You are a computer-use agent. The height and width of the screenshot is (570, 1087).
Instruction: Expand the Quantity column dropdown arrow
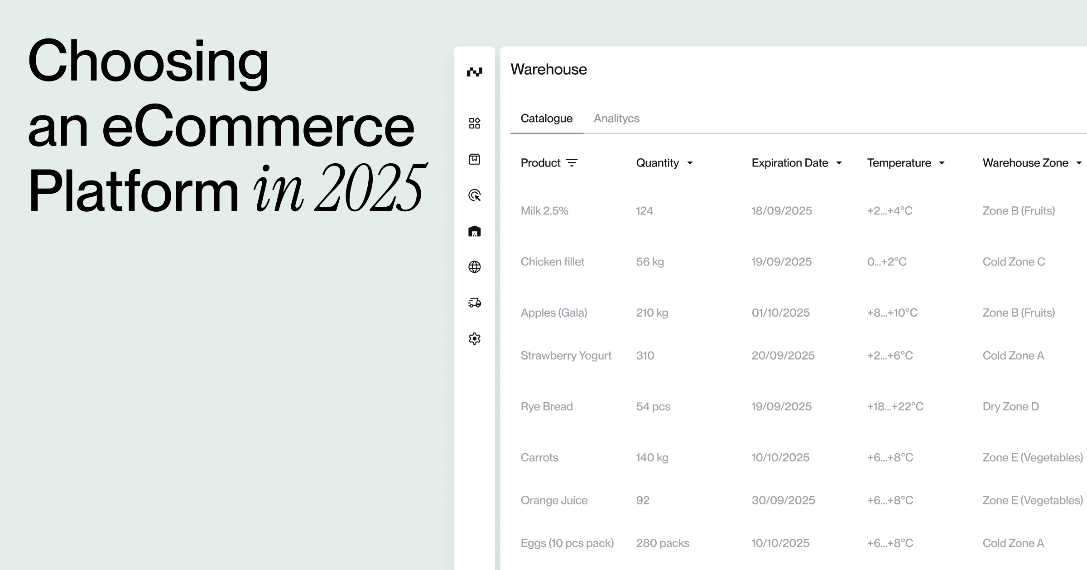click(690, 163)
